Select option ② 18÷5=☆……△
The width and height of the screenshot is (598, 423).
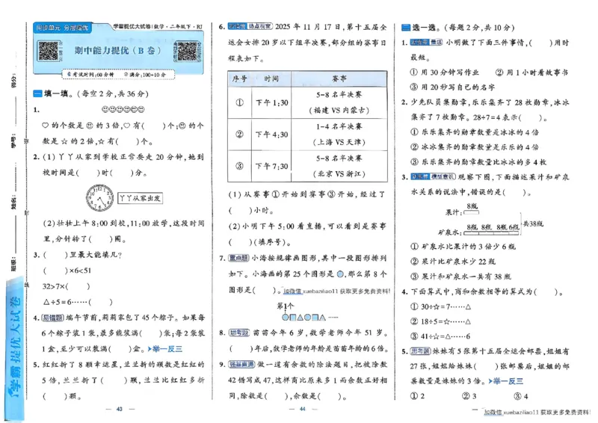click(440, 321)
